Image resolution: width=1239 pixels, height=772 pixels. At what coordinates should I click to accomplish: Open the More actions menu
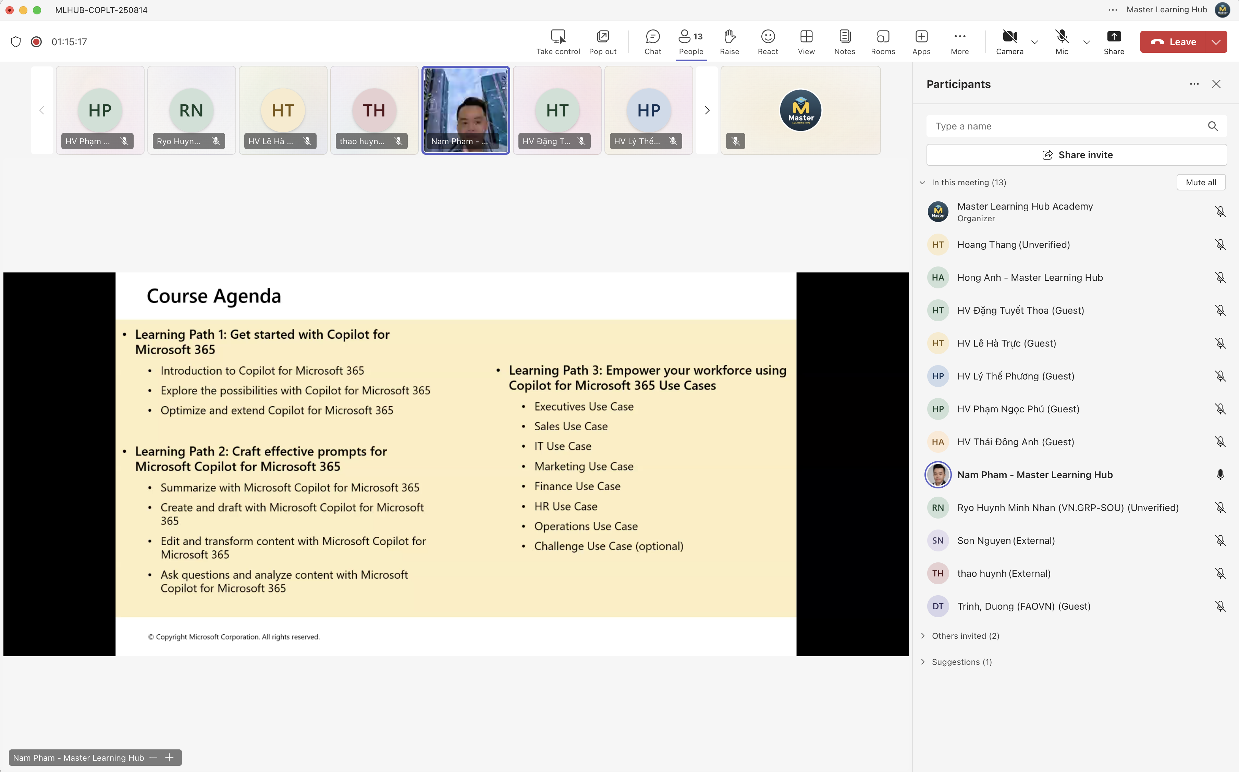pyautogui.click(x=960, y=42)
